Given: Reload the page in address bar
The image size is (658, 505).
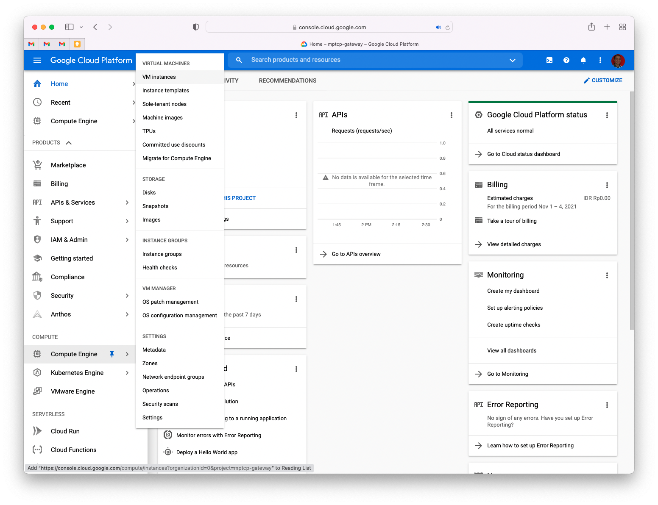Looking at the screenshot, I should click(447, 28).
